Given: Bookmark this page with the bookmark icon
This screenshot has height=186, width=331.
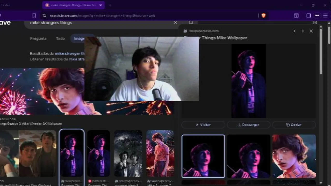Looking at the screenshot, I should 34,16.
